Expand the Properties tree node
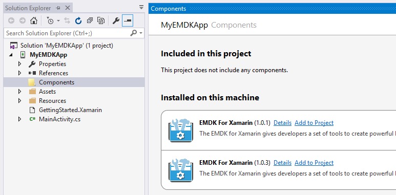Screen dimensions: 396x195 [19, 64]
